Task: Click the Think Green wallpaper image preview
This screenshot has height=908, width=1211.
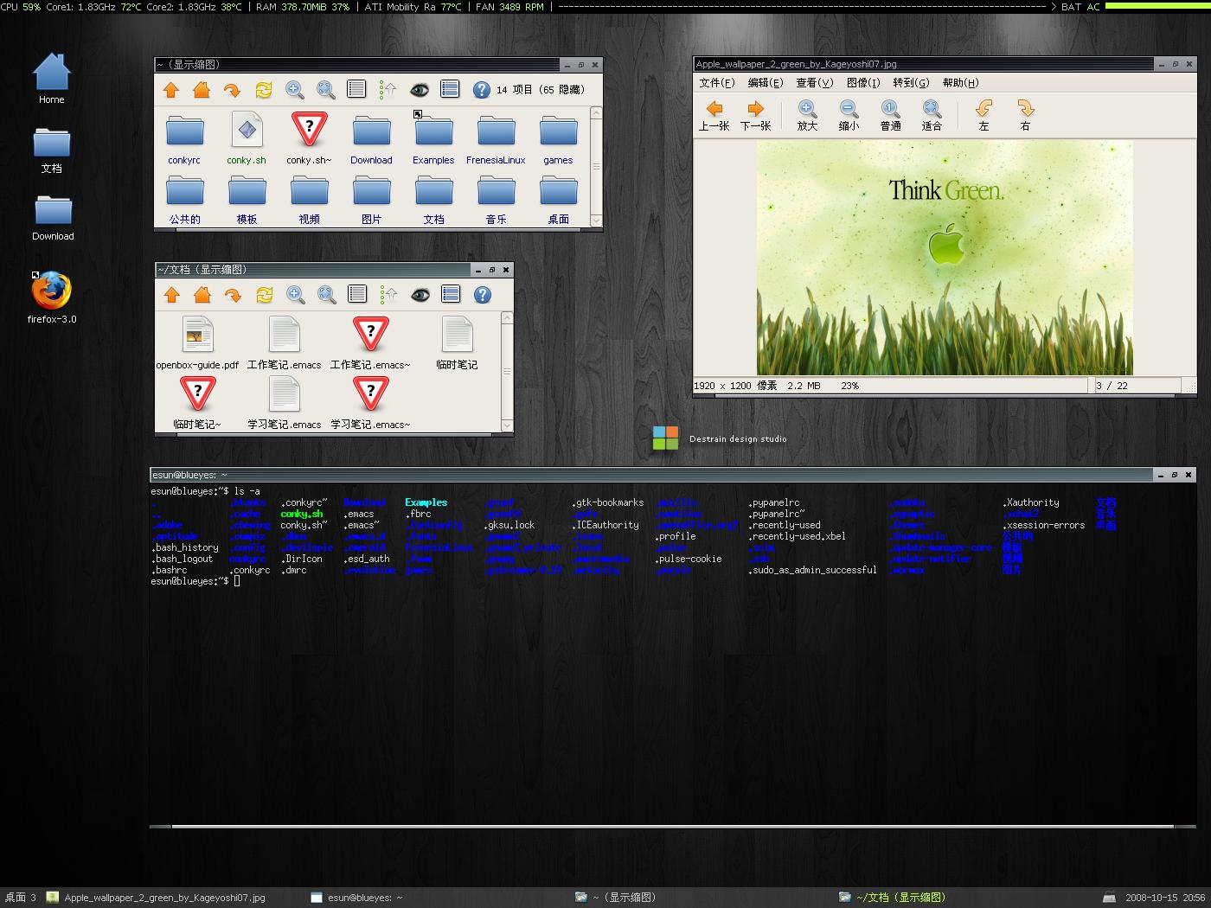Action: [945, 258]
